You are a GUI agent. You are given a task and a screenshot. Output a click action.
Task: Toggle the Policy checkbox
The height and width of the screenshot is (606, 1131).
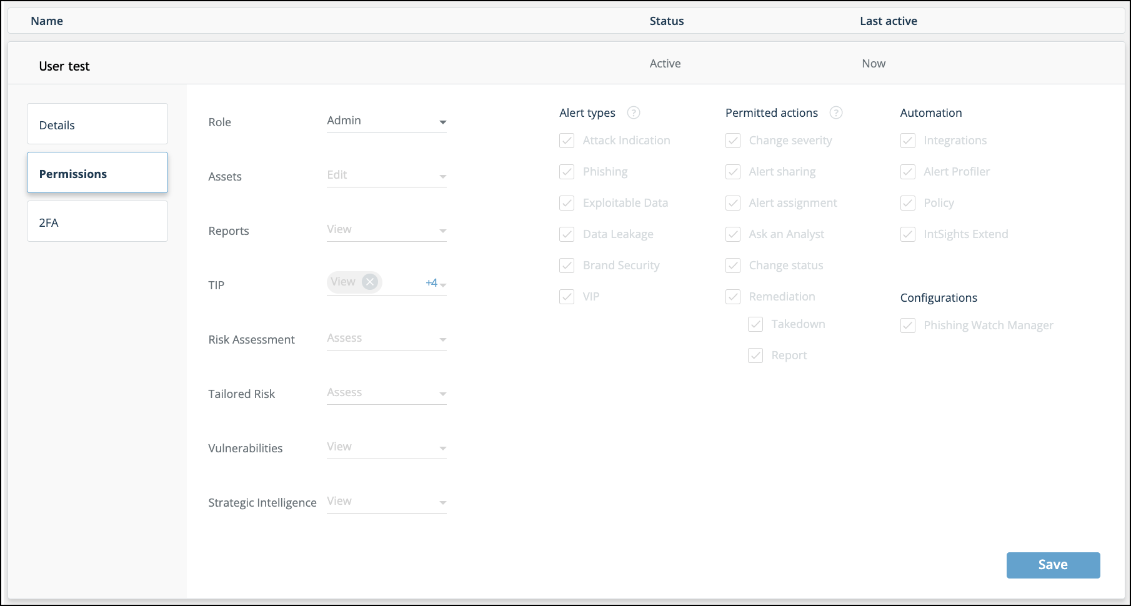pyautogui.click(x=908, y=203)
